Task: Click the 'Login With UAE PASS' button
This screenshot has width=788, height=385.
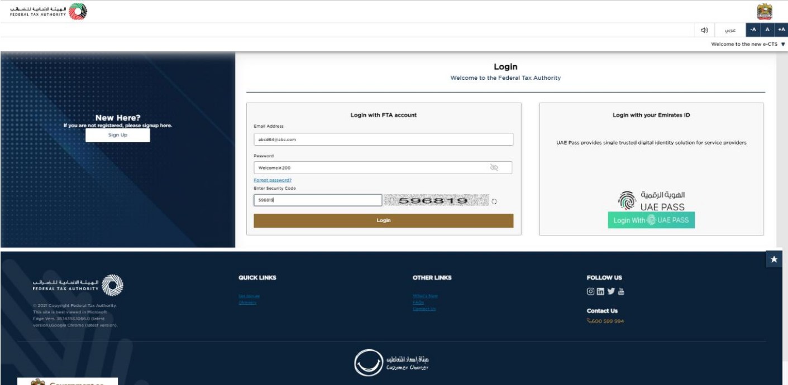Action: (x=651, y=220)
